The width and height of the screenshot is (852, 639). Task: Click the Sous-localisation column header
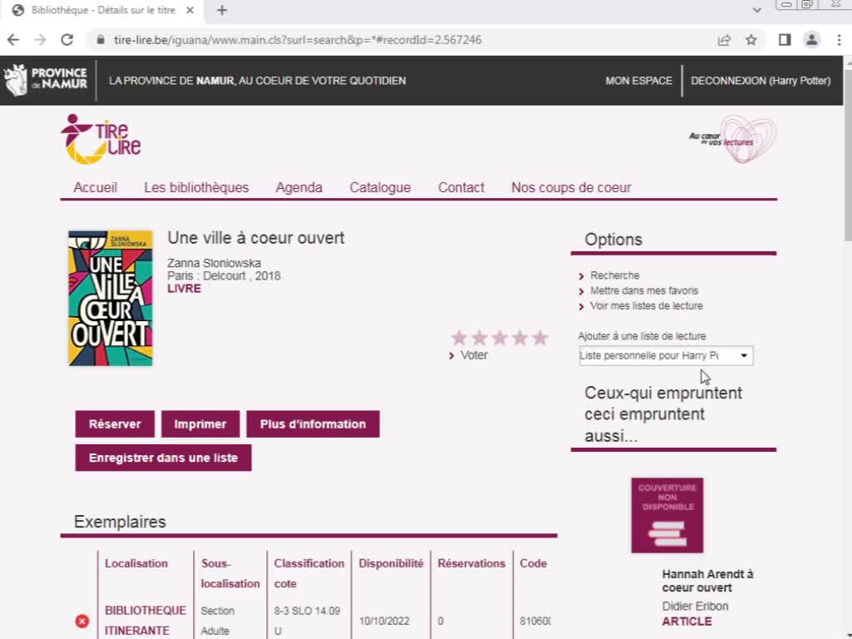tap(230, 573)
